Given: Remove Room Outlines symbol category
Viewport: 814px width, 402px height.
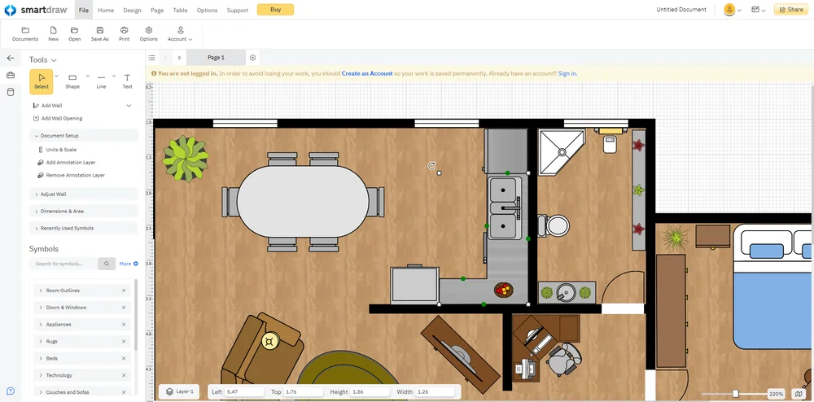Looking at the screenshot, I should coord(124,291).
